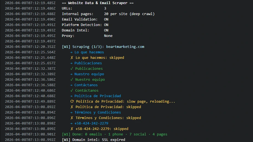The height and width of the screenshot is (142, 253).
Task: Click the green checkmark next to Nuestro equipo
Action: coord(72,80)
